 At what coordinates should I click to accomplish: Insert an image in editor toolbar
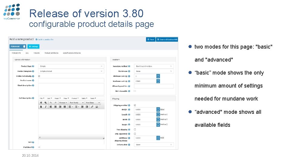(x=97, y=107)
